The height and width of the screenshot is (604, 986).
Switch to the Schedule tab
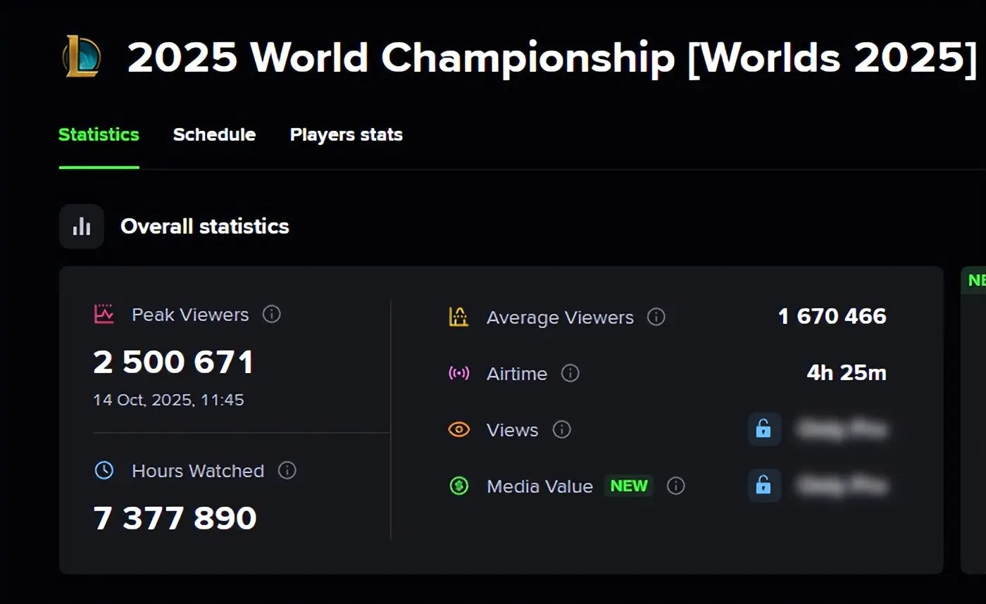coord(214,134)
